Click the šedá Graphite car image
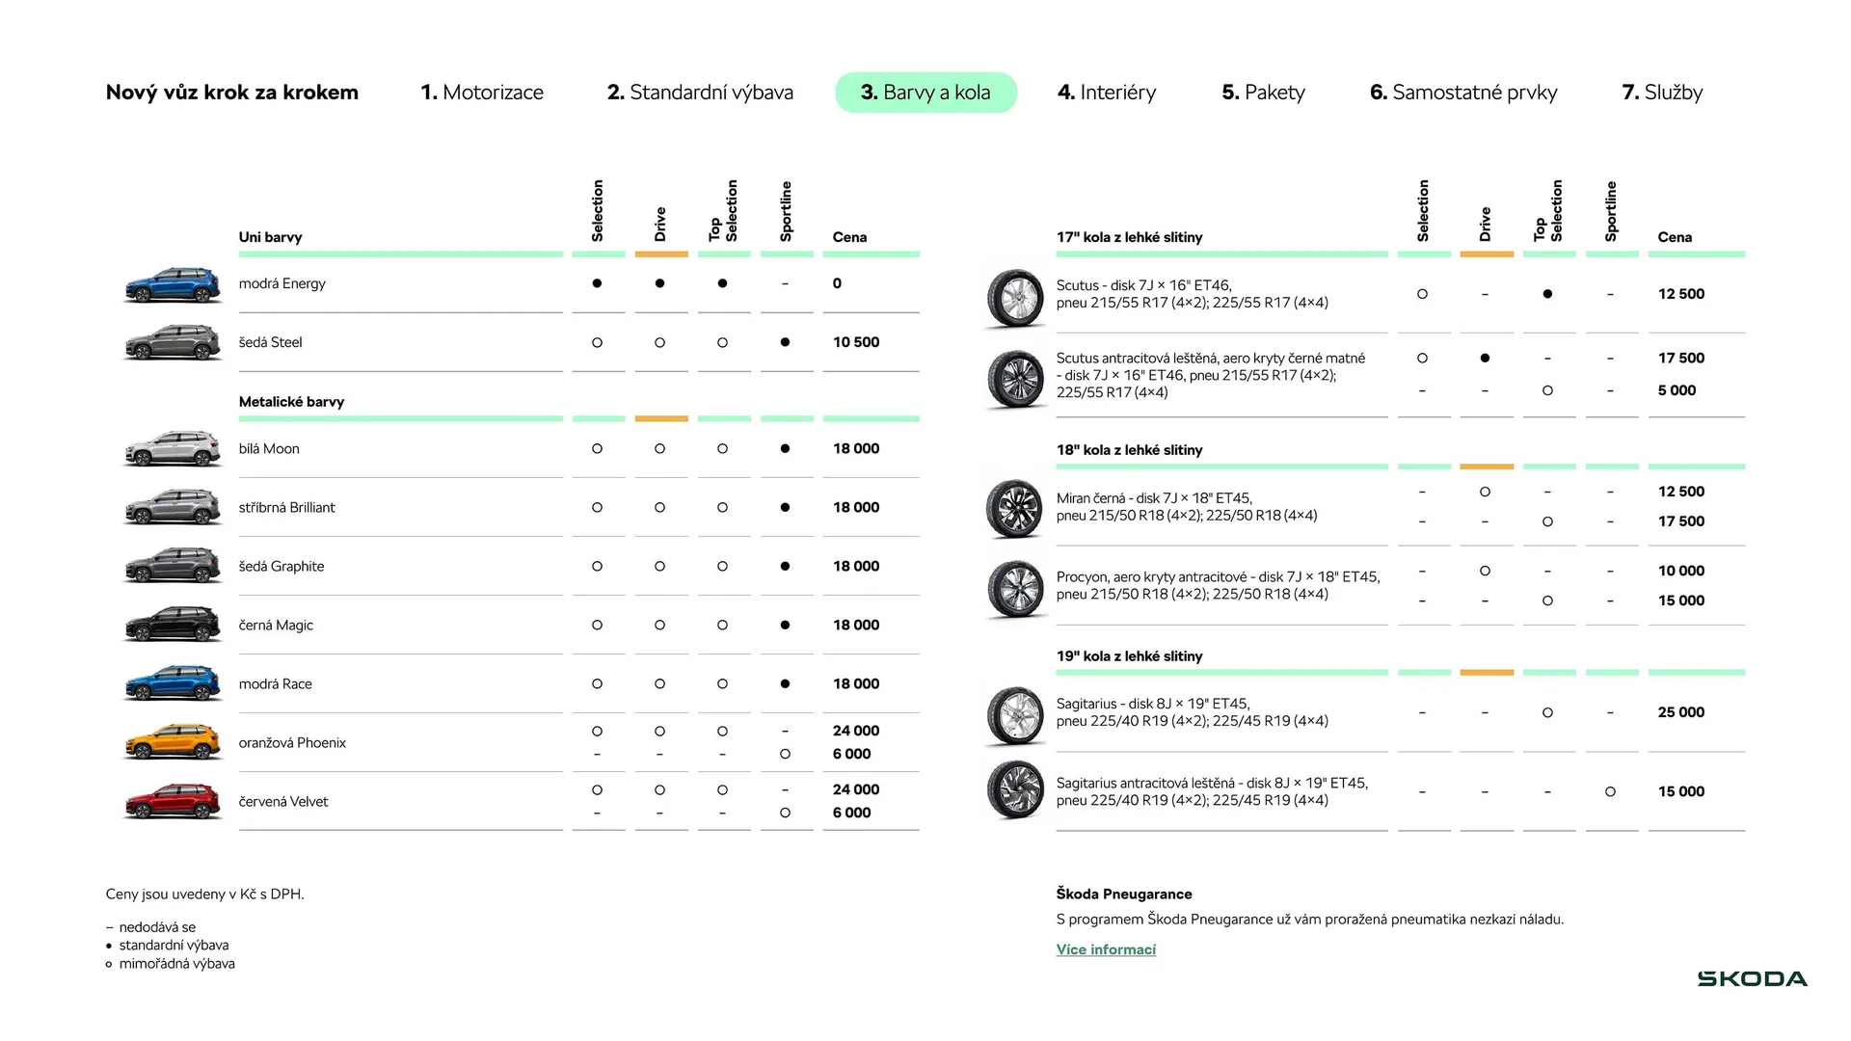Viewport: 1851px width, 1041px height. [x=173, y=567]
